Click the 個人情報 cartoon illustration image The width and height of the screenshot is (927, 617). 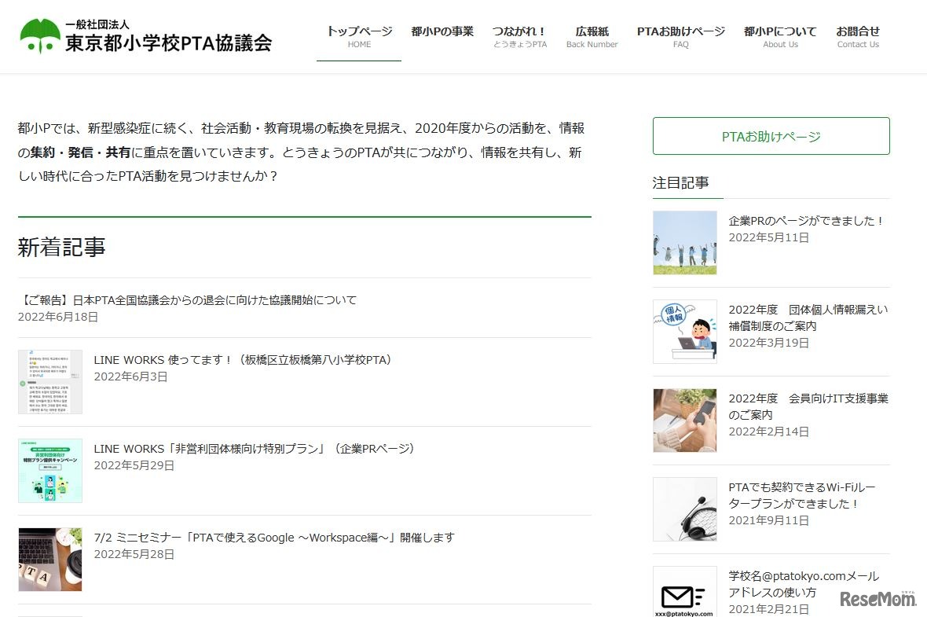684,331
